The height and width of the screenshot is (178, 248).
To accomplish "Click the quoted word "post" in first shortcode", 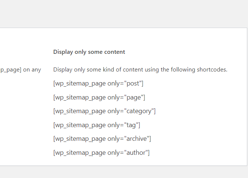I will tap(133, 84).
